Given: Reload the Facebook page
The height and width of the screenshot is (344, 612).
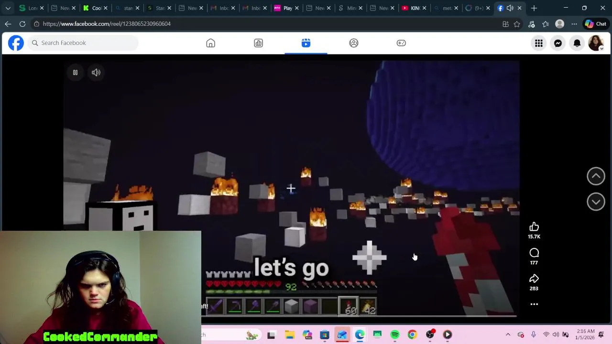Looking at the screenshot, I should click(x=22, y=24).
